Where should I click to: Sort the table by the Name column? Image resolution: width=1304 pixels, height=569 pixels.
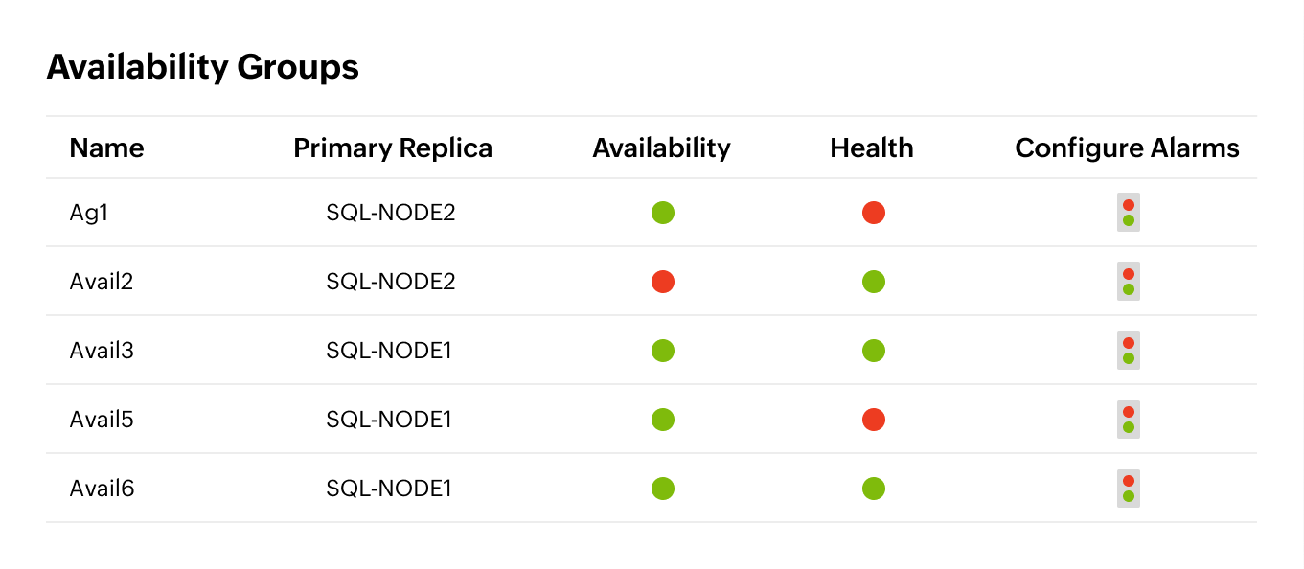point(105,148)
